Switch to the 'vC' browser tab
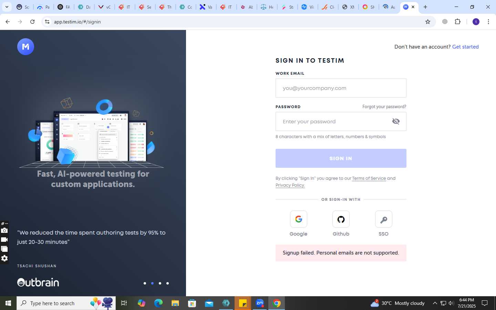This screenshot has height=310, width=496. pyautogui.click(x=104, y=7)
